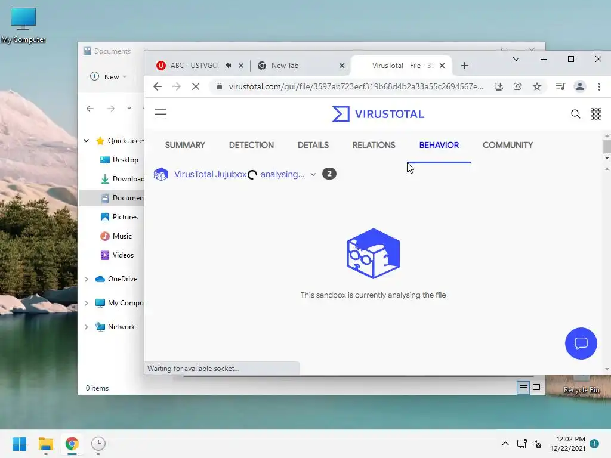Viewport: 611px width, 458px height.
Task: Mute the ABC - USTVGO tab audio
Action: [229, 66]
